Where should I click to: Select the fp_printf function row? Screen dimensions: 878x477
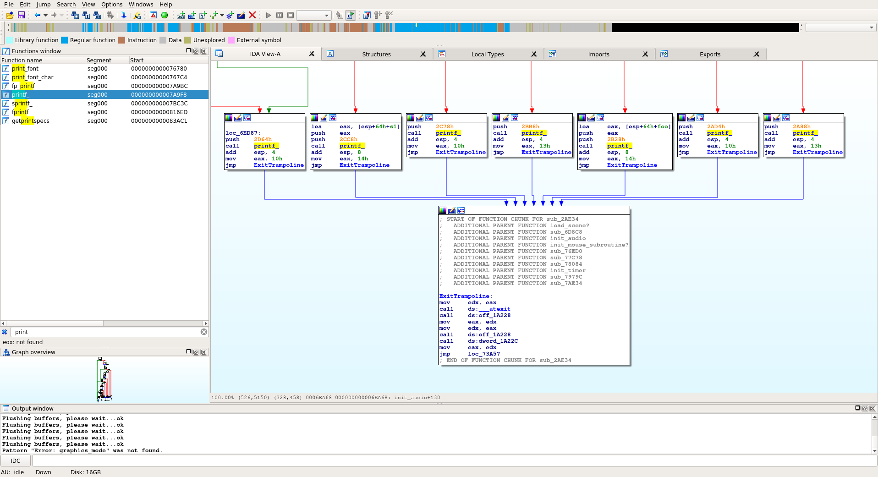pos(104,86)
